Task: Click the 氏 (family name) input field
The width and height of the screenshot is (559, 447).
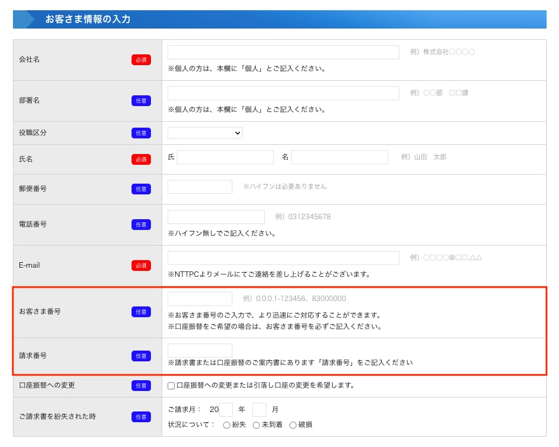Action: (x=225, y=157)
